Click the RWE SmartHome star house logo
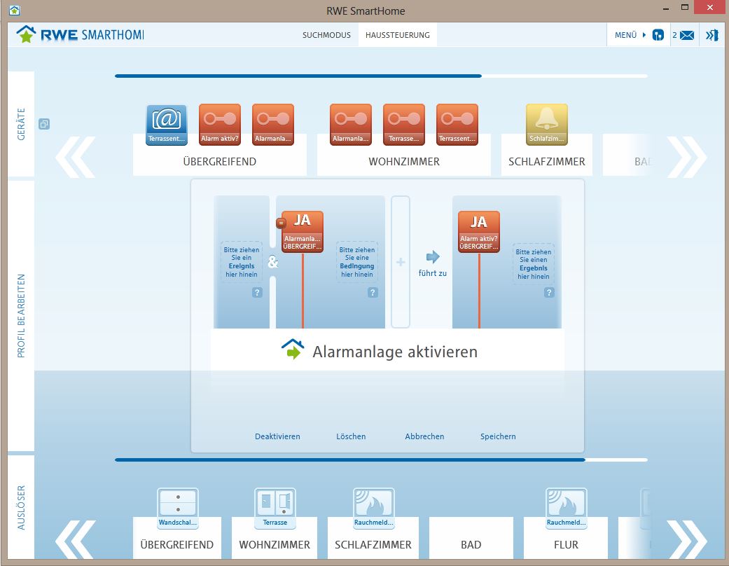This screenshot has width=729, height=566. click(x=26, y=34)
